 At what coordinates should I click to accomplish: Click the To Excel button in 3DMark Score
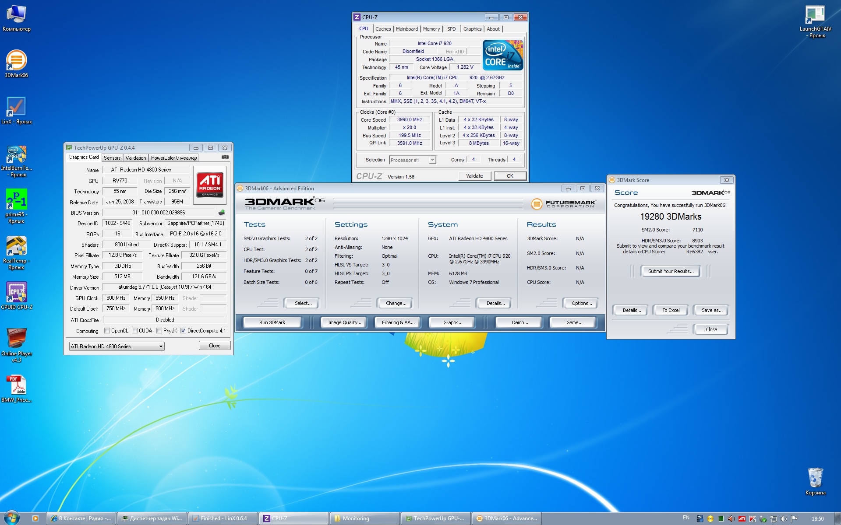point(671,310)
